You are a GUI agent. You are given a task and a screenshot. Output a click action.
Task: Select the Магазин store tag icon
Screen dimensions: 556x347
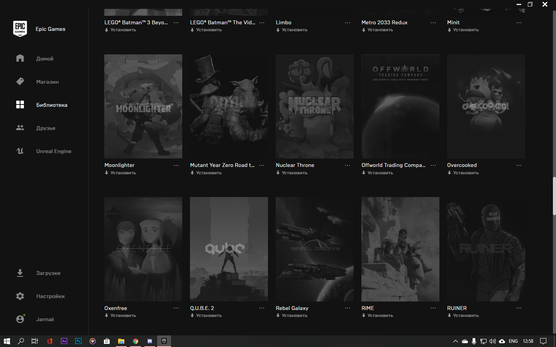tap(20, 81)
